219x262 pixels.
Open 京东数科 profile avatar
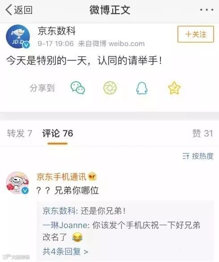click(18, 37)
